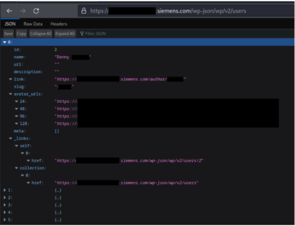Open the self href users/2 link

(129, 161)
